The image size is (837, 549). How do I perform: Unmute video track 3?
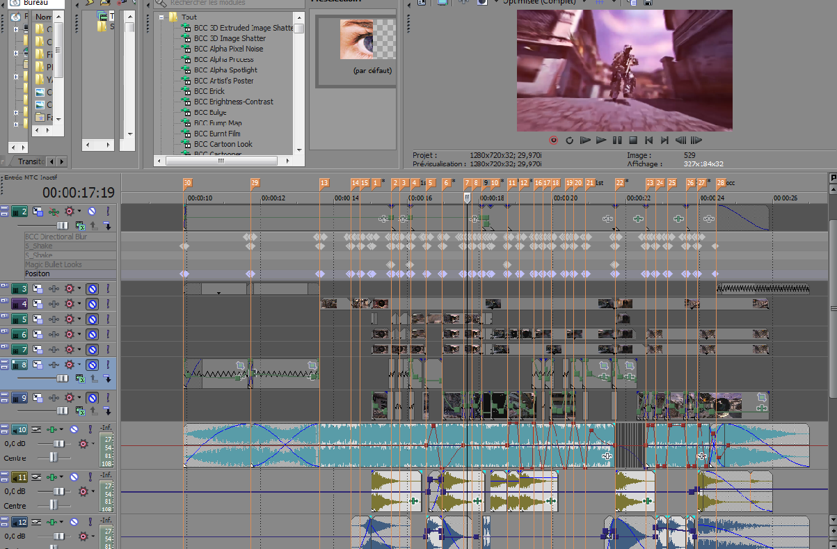91,289
